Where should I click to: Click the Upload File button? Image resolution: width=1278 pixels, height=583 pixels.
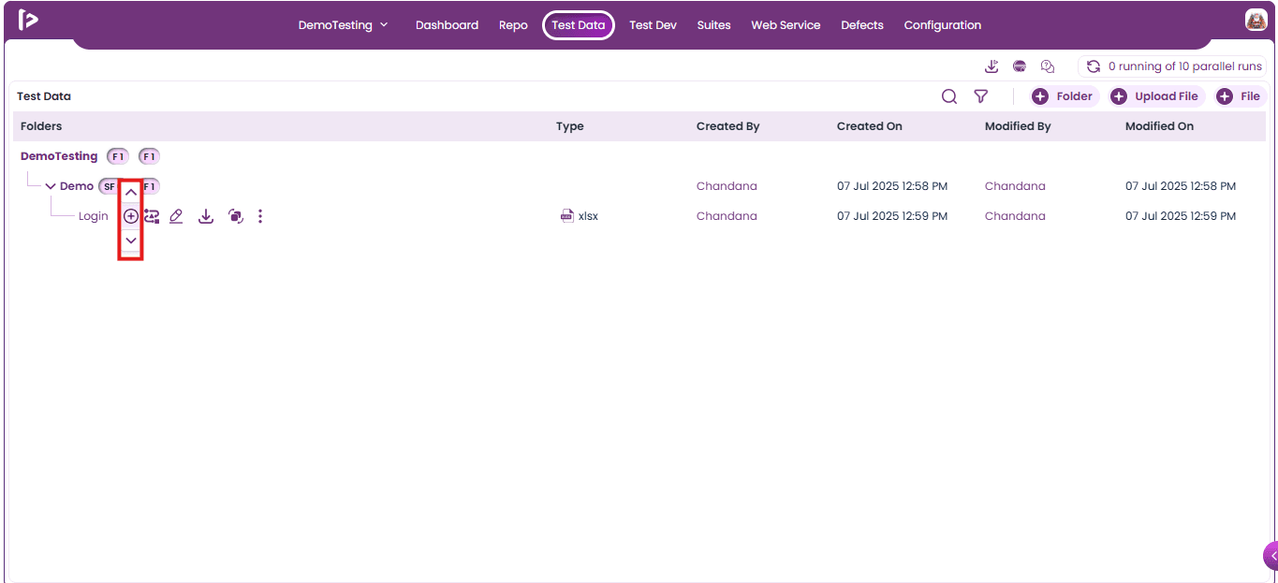1155,96
